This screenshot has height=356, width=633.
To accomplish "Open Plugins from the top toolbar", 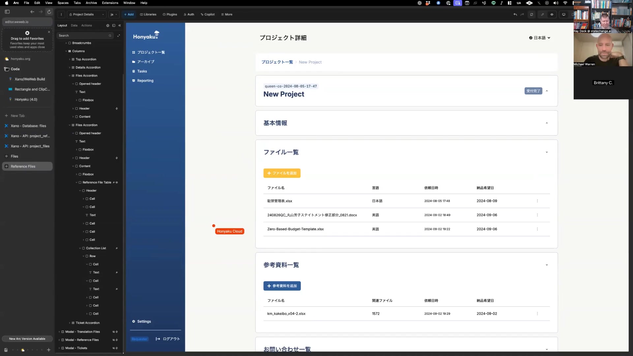I will pos(170,15).
